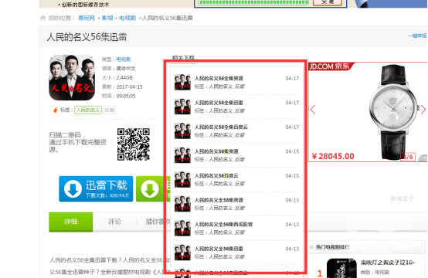Switch to the 猜你喜欢 tab
The height and width of the screenshot is (278, 428).
pyautogui.click(x=158, y=222)
